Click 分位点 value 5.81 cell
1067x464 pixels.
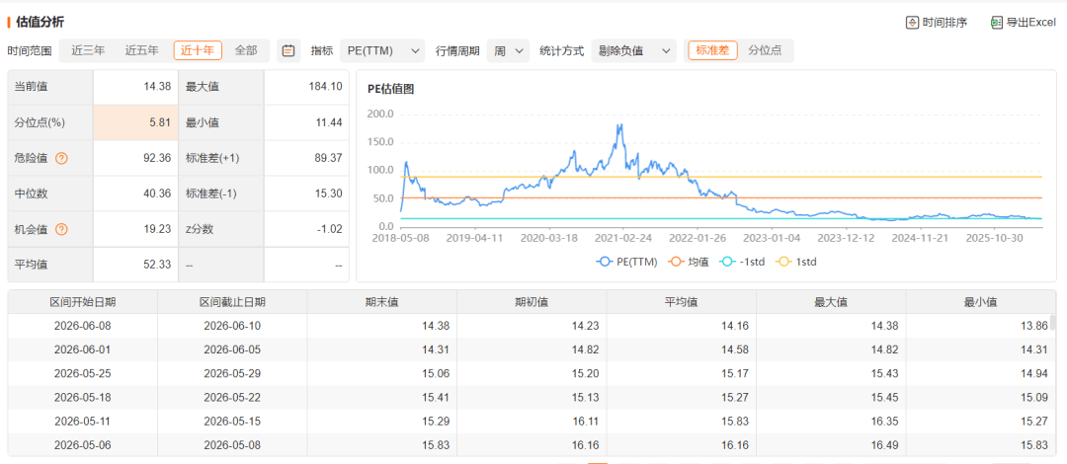[135, 122]
